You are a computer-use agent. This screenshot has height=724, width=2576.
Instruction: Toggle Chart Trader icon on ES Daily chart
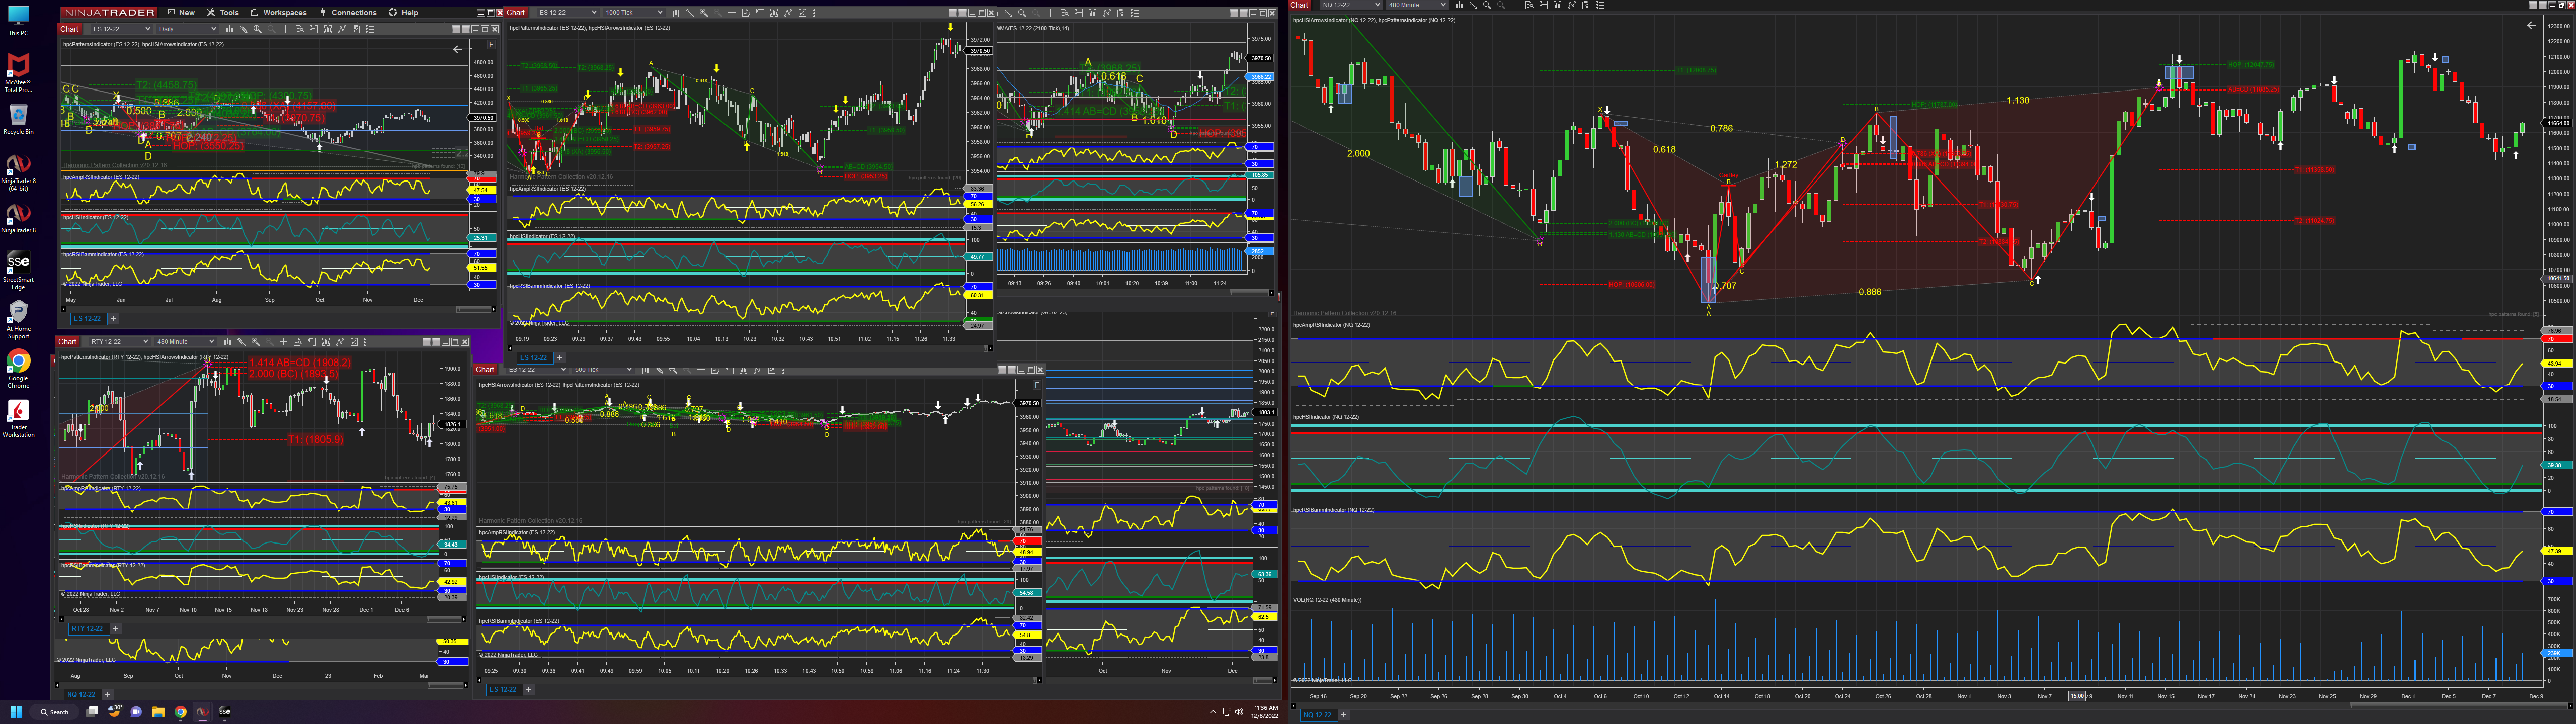[314, 29]
